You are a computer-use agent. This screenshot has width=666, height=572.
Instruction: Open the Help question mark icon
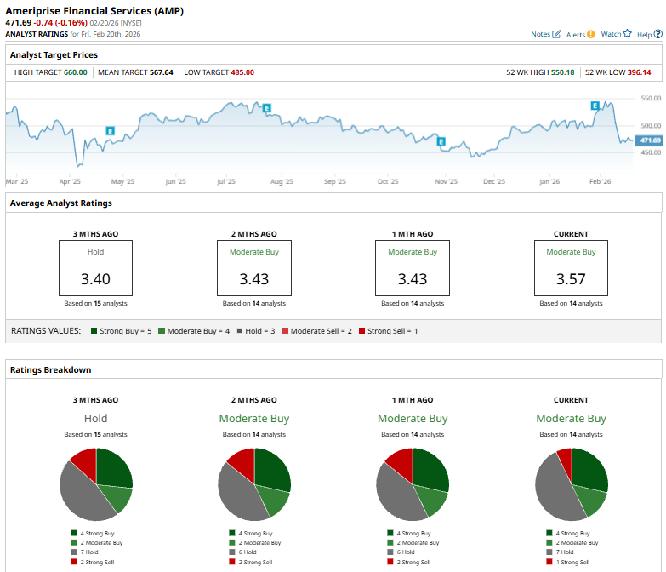pos(657,34)
